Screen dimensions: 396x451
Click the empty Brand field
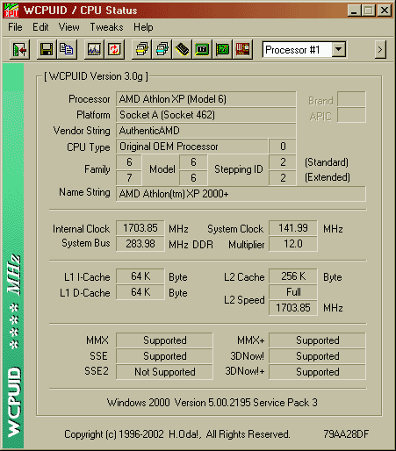click(351, 99)
